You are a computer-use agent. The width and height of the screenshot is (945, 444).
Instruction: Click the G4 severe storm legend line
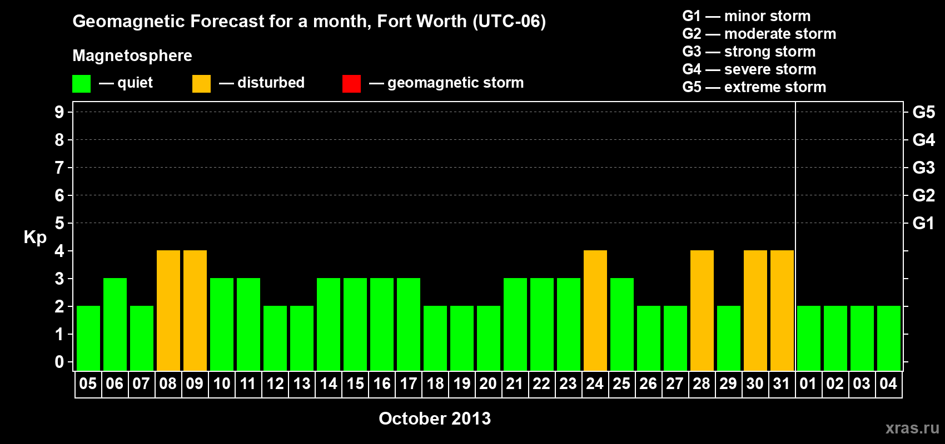pyautogui.click(x=749, y=69)
